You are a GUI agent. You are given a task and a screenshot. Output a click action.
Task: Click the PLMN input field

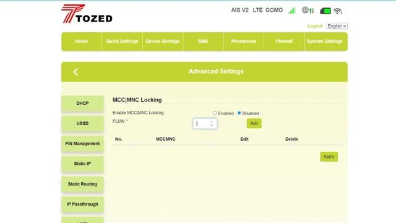[x=205, y=124]
